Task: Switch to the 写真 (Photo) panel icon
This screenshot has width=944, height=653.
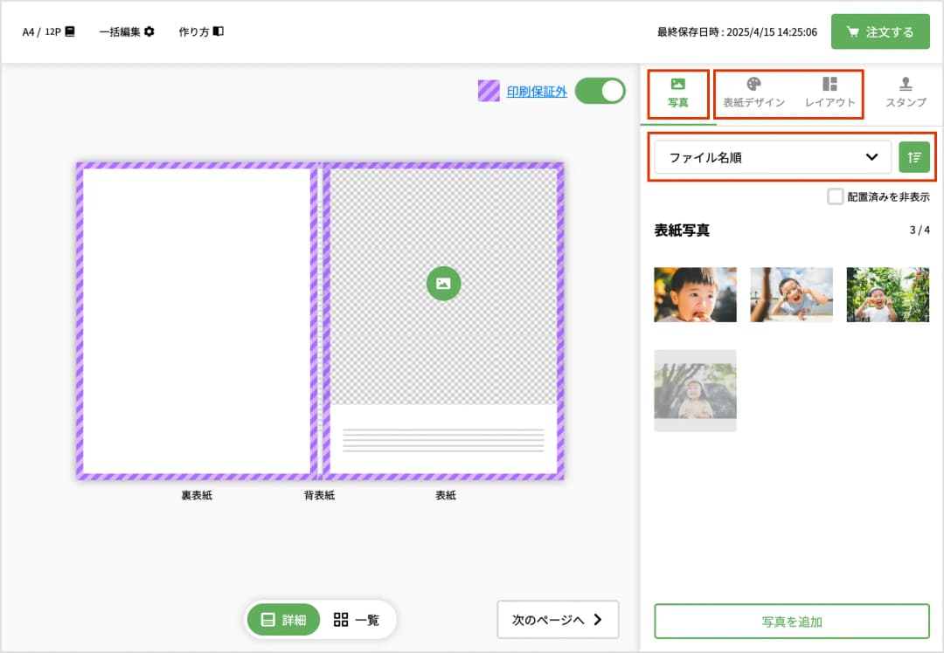Action: pos(677,85)
